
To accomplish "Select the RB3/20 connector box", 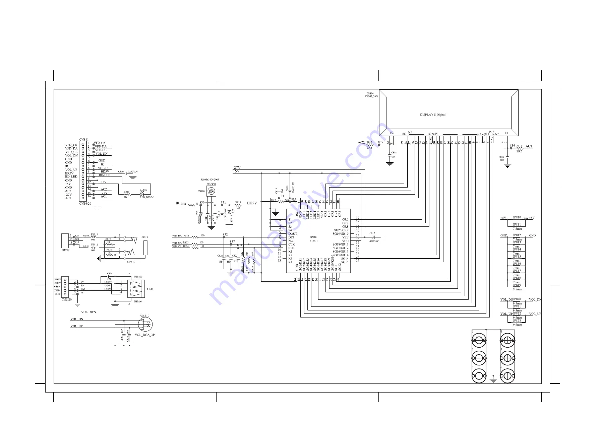I will pos(65,241).
